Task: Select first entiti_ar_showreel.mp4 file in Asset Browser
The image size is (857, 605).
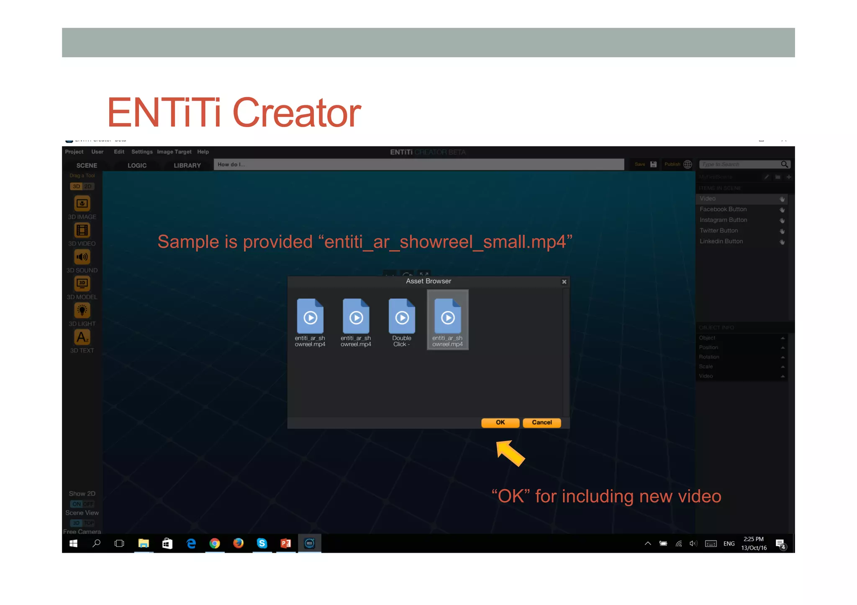Action: click(310, 322)
